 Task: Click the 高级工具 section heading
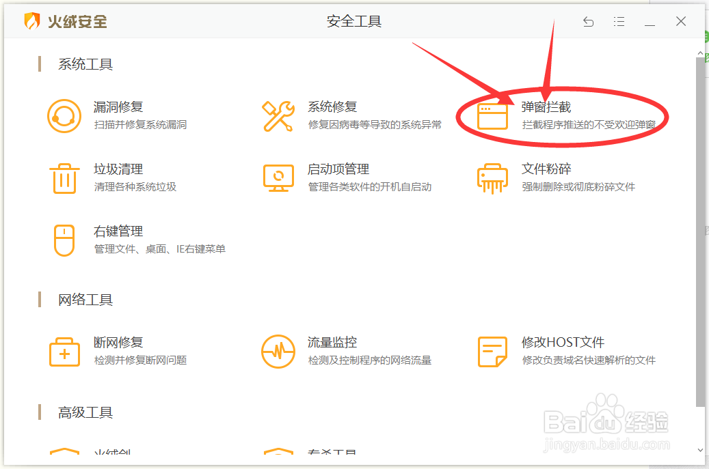[x=85, y=412]
